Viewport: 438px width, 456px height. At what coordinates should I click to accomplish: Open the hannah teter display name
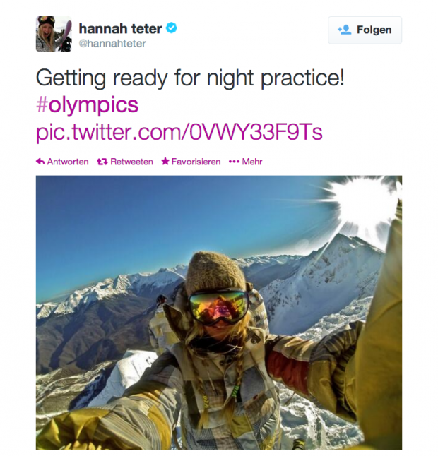[x=120, y=29]
